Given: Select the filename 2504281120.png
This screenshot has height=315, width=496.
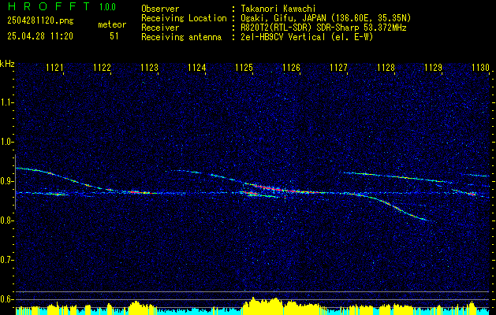Looking at the screenshot, I should point(40,21).
